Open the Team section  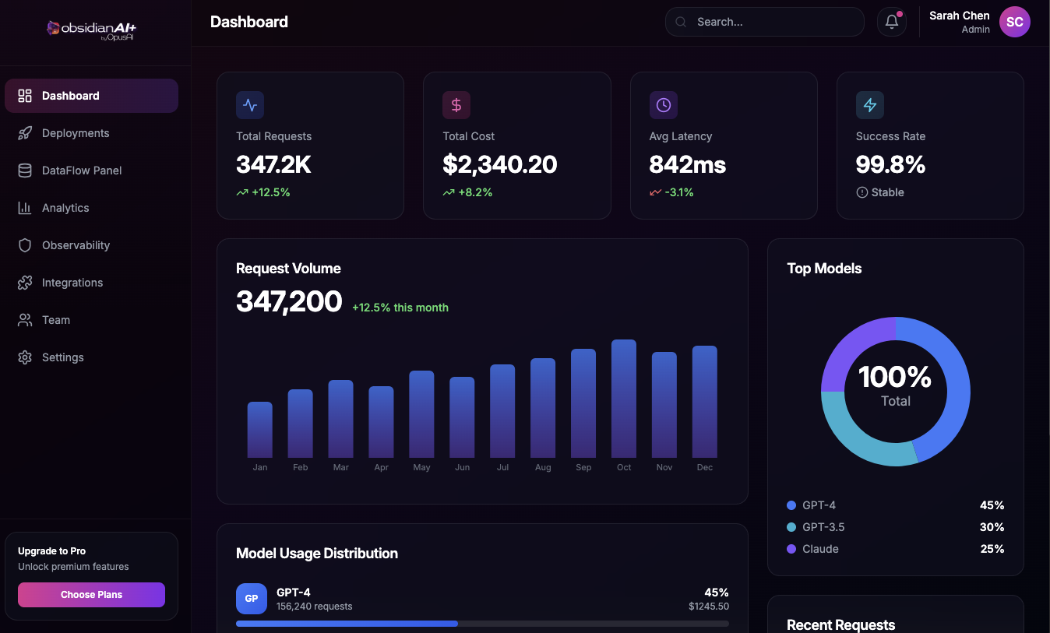(55, 320)
